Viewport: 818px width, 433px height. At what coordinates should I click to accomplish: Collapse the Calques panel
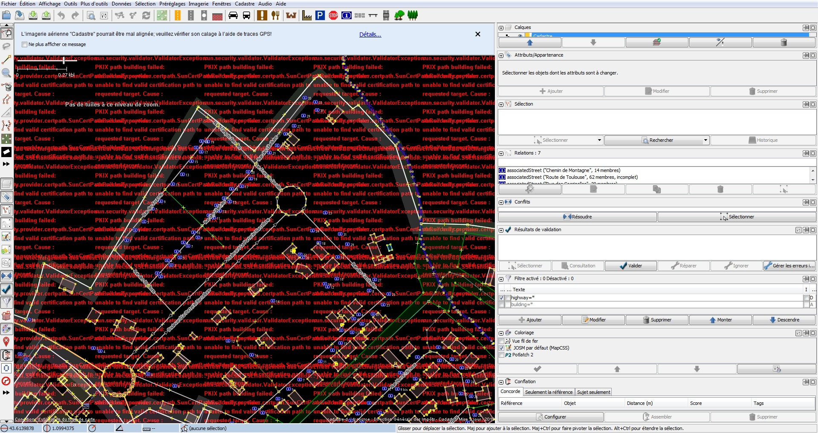pos(501,28)
